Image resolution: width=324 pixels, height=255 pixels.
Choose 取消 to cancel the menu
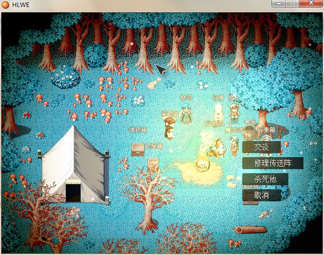coord(261,195)
